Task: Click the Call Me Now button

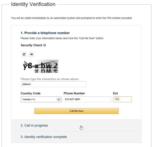Action: [76, 111]
